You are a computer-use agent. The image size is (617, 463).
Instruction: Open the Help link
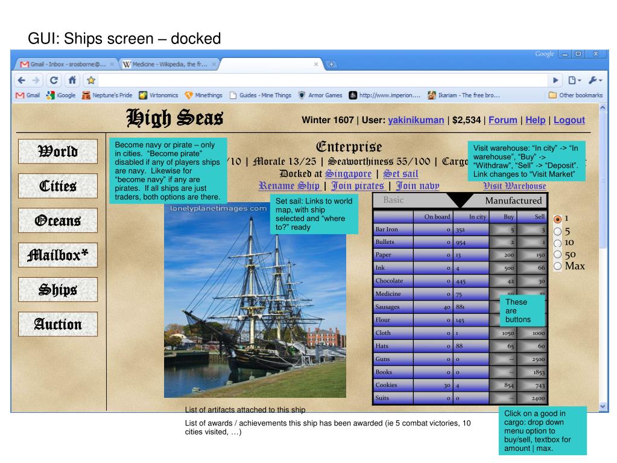535,120
